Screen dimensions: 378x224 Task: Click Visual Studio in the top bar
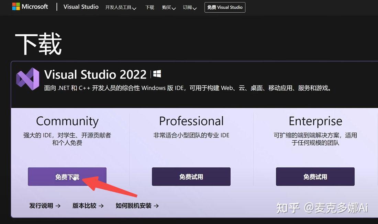(81, 7)
